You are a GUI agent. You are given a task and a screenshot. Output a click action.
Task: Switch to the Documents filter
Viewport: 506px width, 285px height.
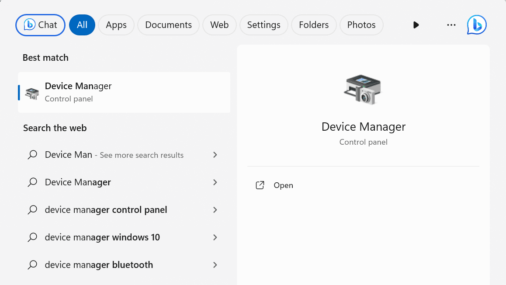coord(169,25)
